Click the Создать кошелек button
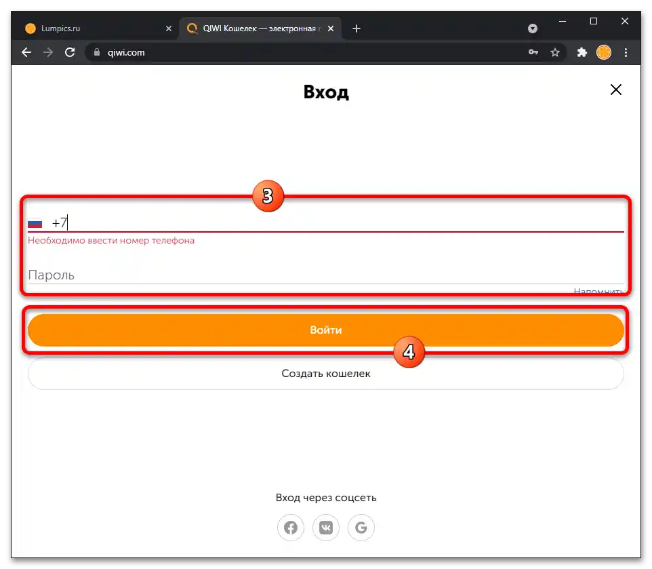 point(326,374)
